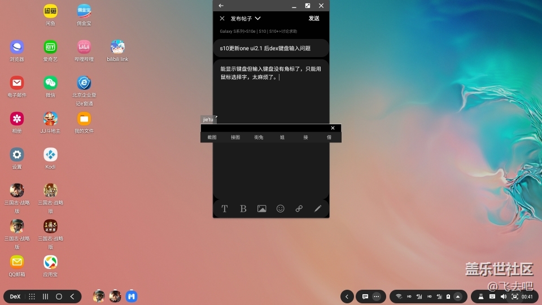Click the post title input field
The image size is (542, 305).
[271, 49]
